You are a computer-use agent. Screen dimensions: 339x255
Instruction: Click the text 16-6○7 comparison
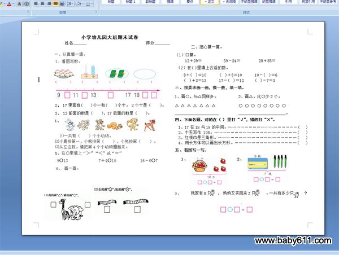tap(149, 161)
